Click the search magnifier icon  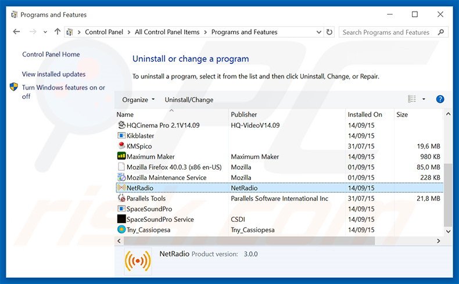click(x=441, y=32)
